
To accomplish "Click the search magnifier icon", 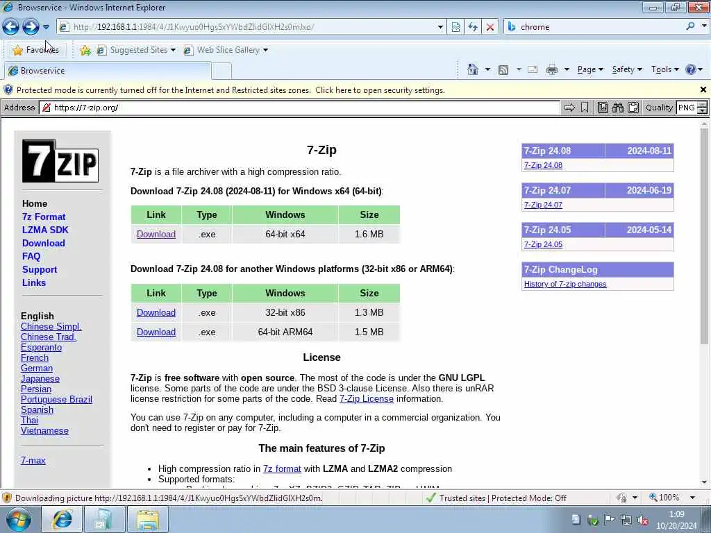I will pyautogui.click(x=690, y=27).
